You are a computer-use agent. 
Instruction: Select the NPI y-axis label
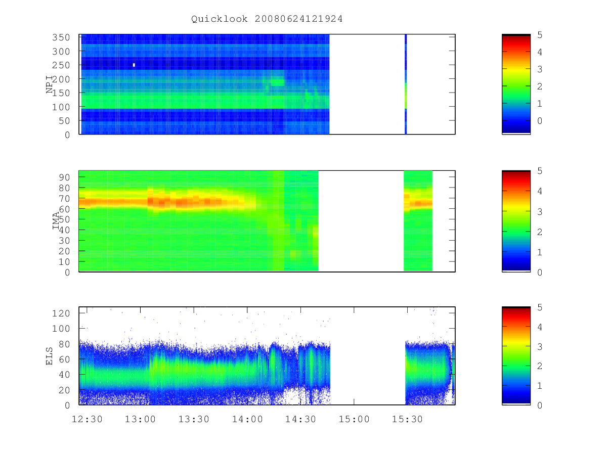click(50, 85)
